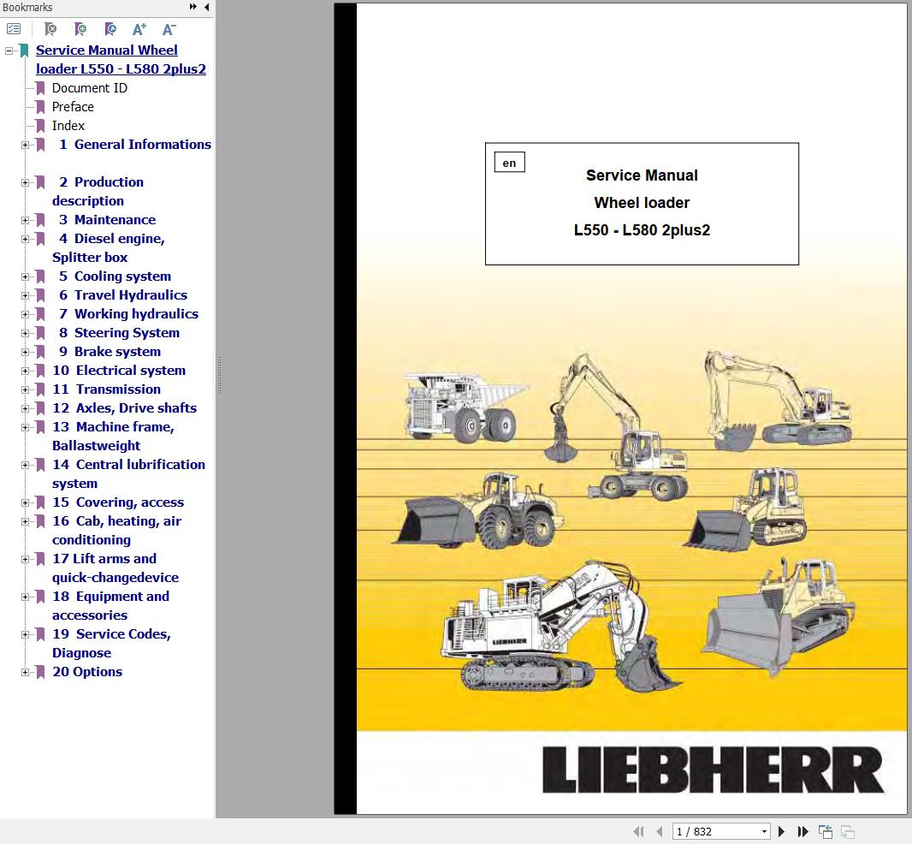Image resolution: width=912 pixels, height=844 pixels.
Task: Select 11 Transmission bookmark
Action: tap(106, 389)
